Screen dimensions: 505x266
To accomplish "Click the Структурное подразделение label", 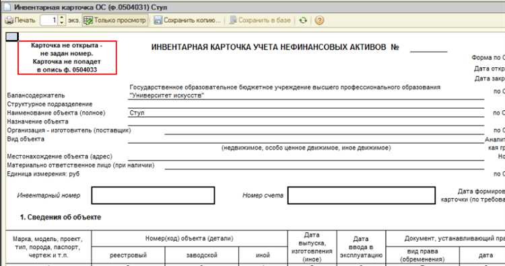I will pos(50,104).
